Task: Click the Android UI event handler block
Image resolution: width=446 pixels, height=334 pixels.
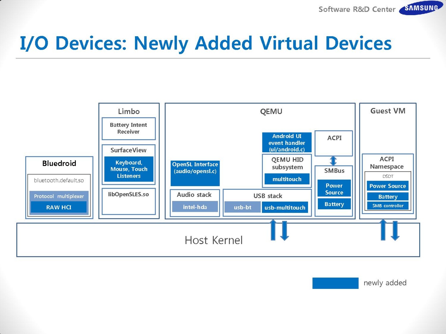Action: [x=287, y=143]
